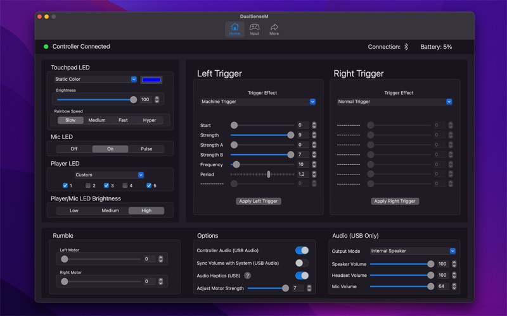507x316 pixels.
Task: Adjust the Touchpad LED Brightness slider
Action: 97,100
